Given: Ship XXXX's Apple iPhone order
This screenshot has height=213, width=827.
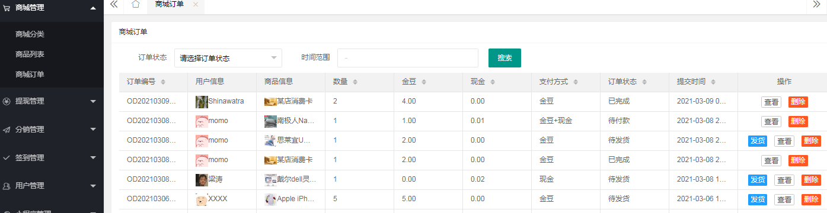Looking at the screenshot, I should coord(758,199).
